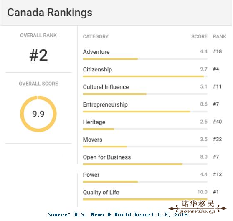Open the Movers category
233x221 pixels.
(x=93, y=140)
